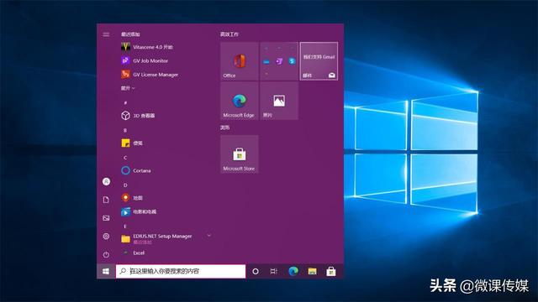538x302 pixels.
Task: Open Task View on the taskbar
Action: coord(273,271)
